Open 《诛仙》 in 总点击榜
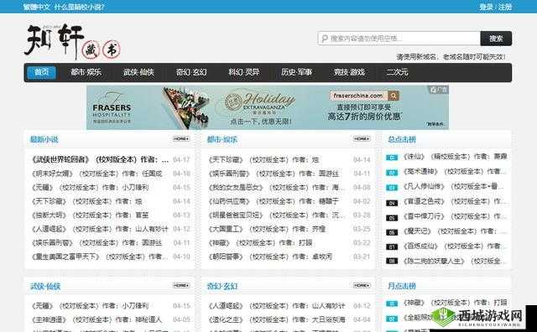Image resolution: width=537 pixels, height=332 pixels. (x=455, y=157)
